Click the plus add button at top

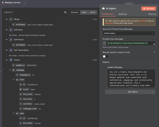(x=24, y=3)
